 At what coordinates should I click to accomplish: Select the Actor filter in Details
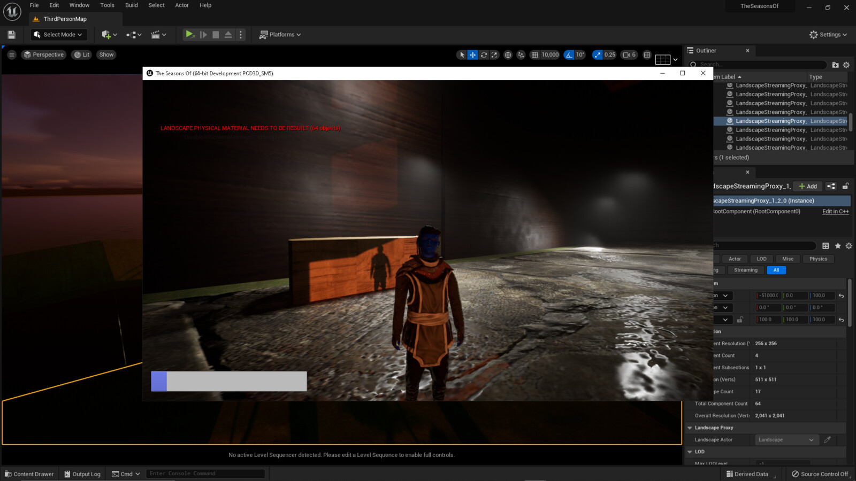point(735,259)
